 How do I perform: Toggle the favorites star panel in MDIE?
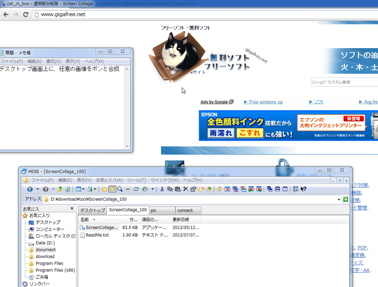click(x=112, y=189)
